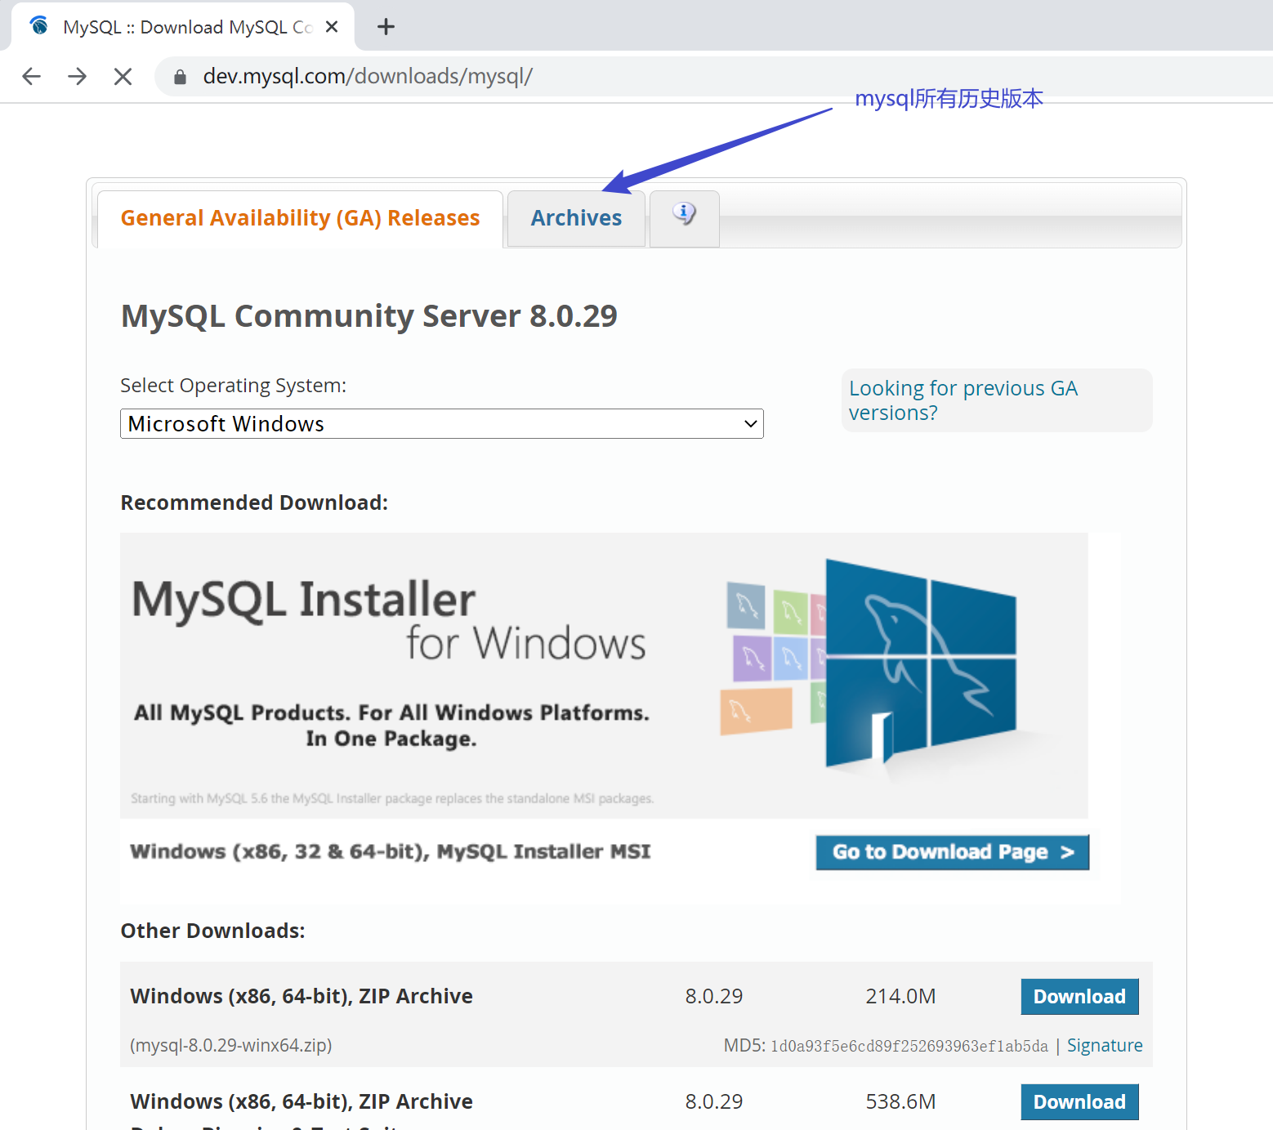Click the MySQL Installer for Windows banner
This screenshot has height=1130, width=1273.
coord(604,676)
